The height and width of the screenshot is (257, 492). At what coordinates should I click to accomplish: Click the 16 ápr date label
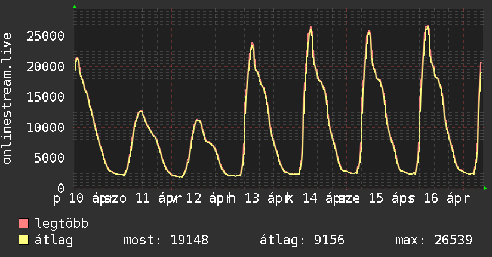click(x=447, y=198)
